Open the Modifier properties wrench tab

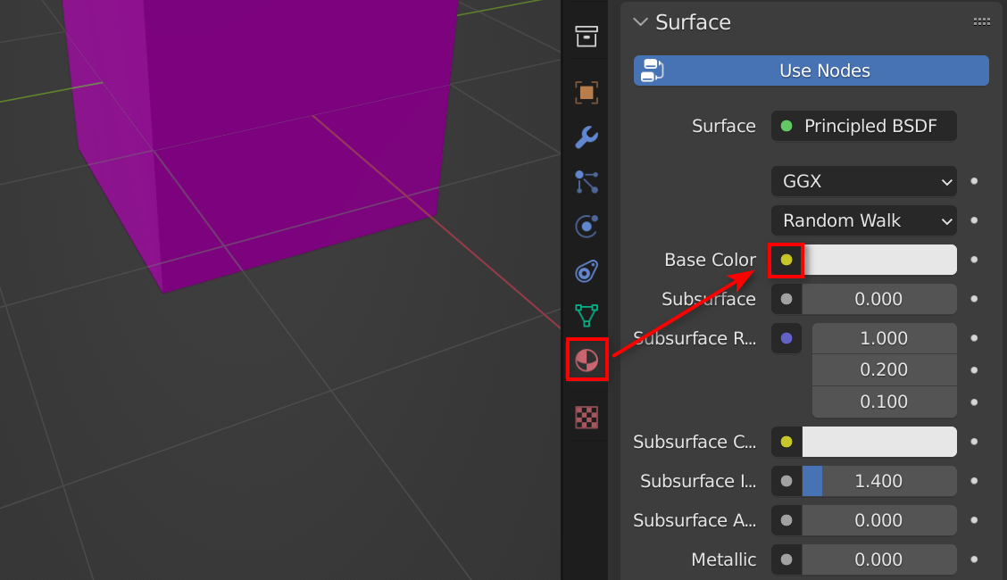pos(587,137)
